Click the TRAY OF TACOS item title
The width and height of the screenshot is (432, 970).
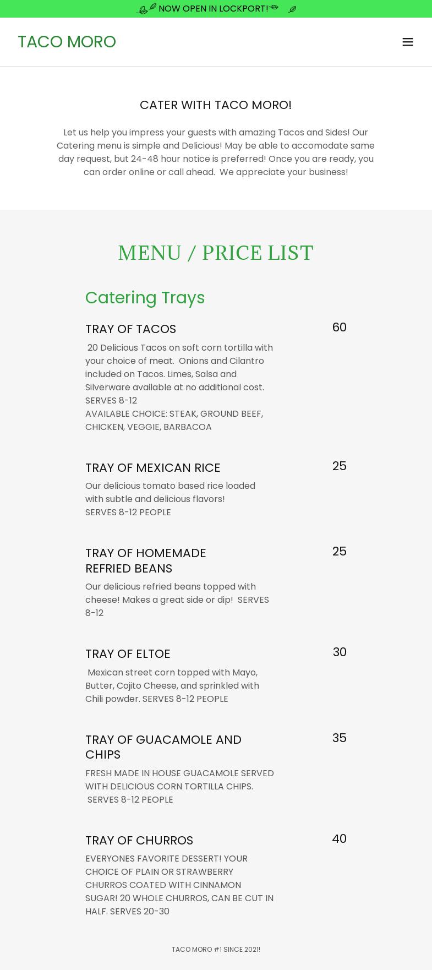tap(130, 329)
